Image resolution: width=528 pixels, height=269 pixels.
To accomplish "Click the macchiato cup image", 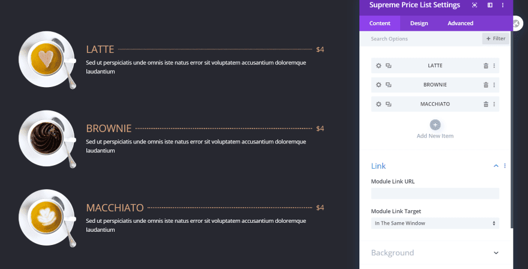I will (47, 218).
